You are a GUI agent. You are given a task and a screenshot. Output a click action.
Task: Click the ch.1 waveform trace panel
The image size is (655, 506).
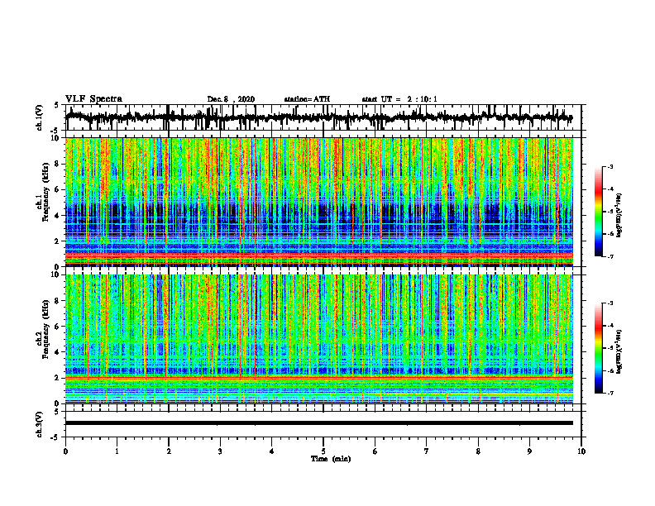(x=323, y=117)
